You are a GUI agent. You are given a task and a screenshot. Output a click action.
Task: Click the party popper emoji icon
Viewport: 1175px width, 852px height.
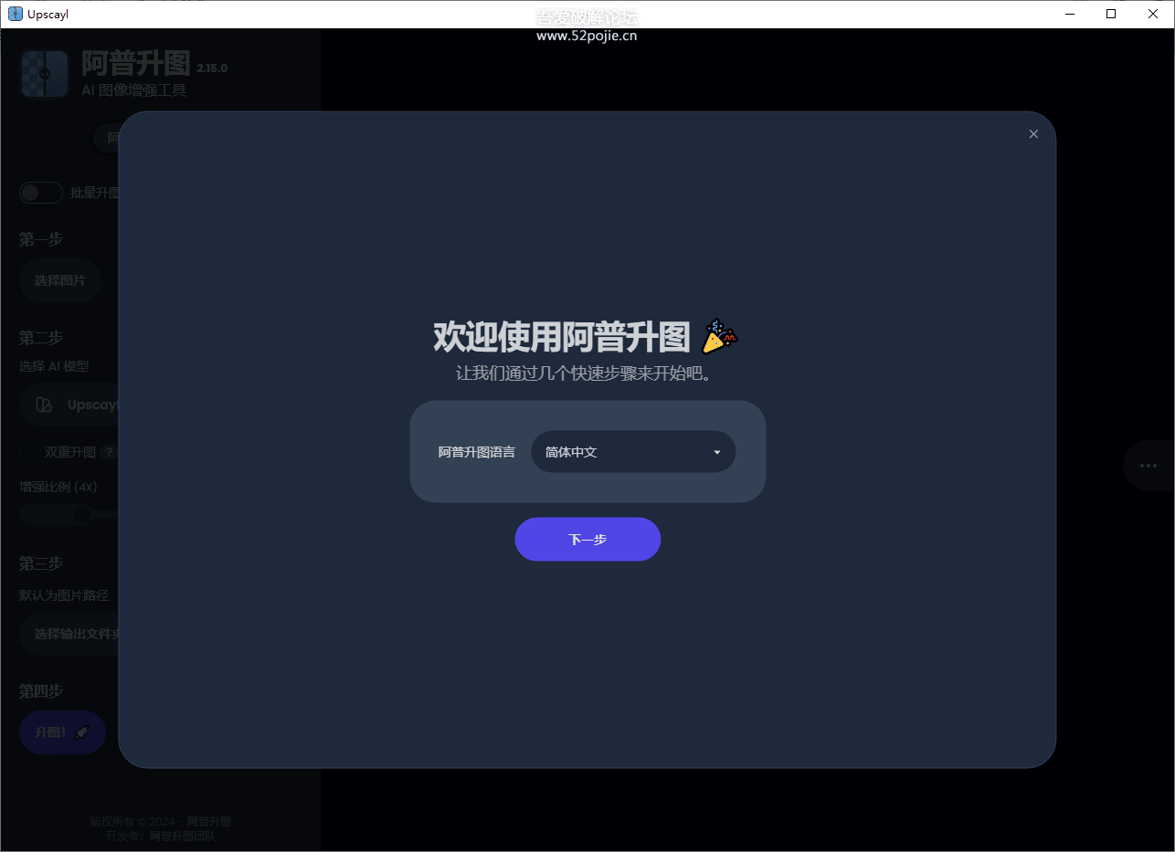pos(719,337)
